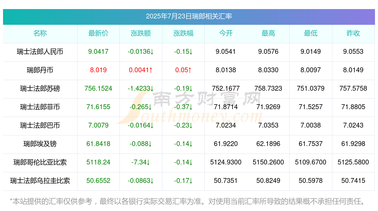Click previous close 61.9298
The height and width of the screenshot is (211, 378).
point(353,144)
